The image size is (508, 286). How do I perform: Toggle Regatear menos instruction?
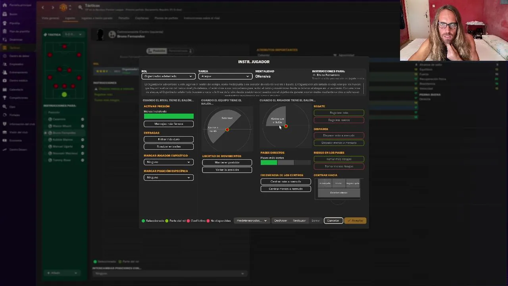tap(339, 120)
